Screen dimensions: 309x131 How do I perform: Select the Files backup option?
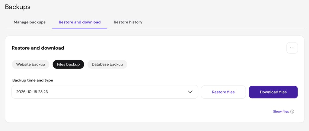68,64
